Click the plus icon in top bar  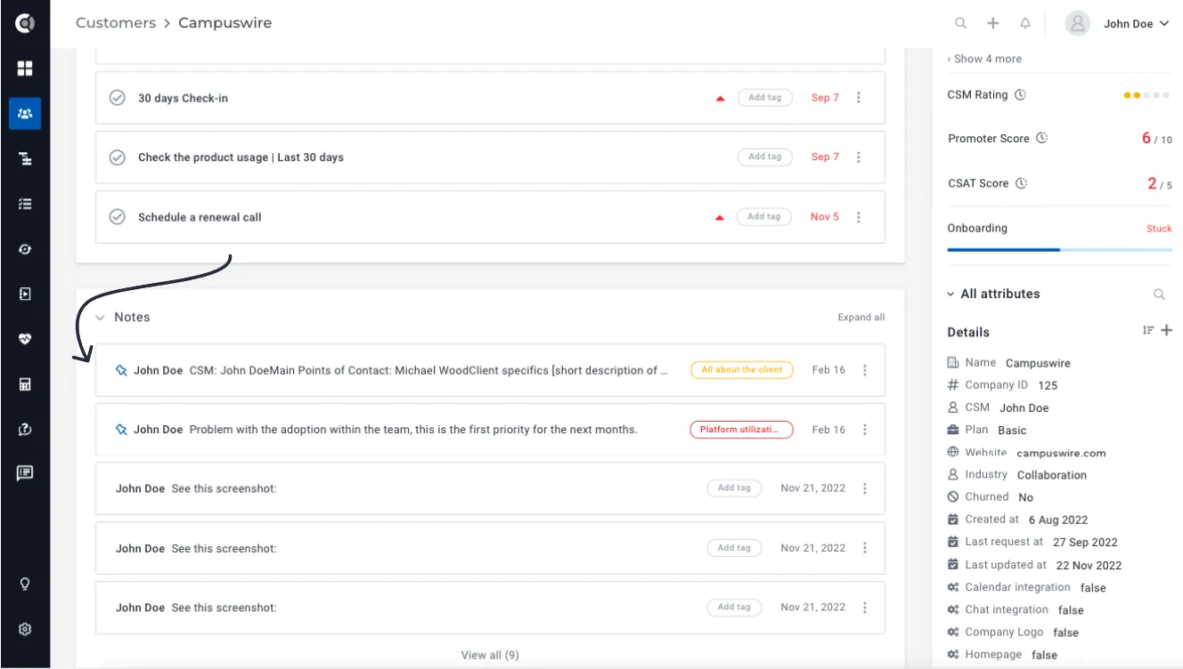coord(993,24)
